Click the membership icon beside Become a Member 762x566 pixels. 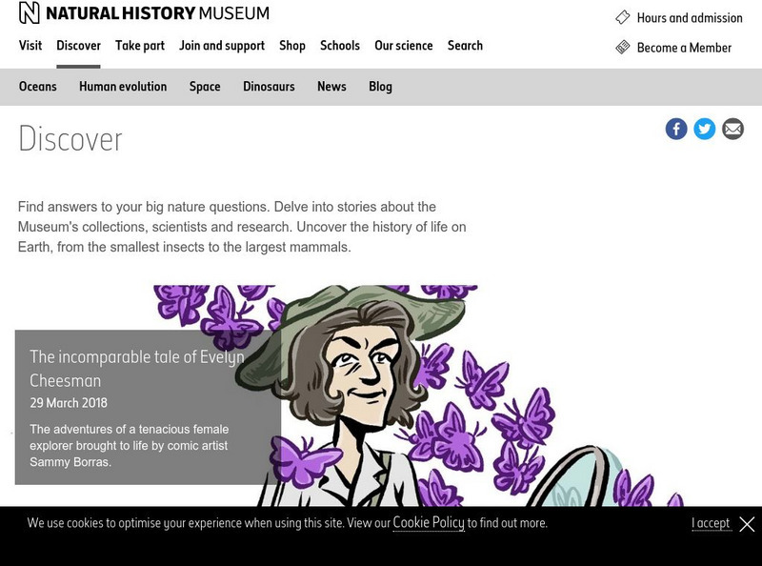[623, 48]
